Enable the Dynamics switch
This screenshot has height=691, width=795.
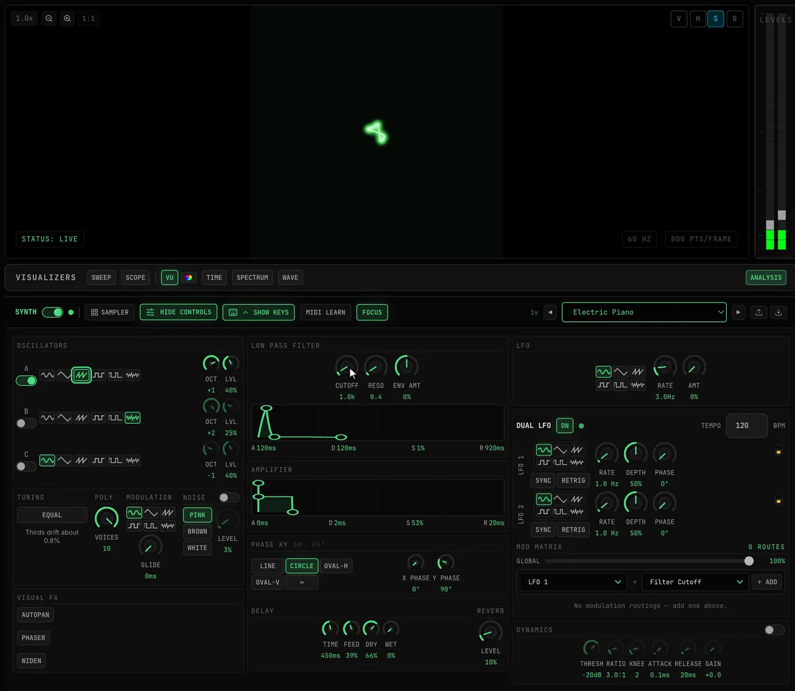[x=775, y=630]
